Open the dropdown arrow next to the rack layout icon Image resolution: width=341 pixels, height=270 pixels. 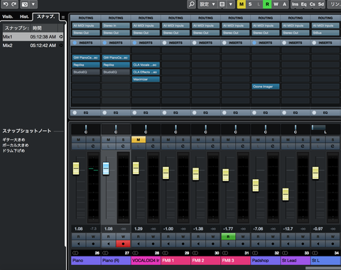click(x=231, y=4)
